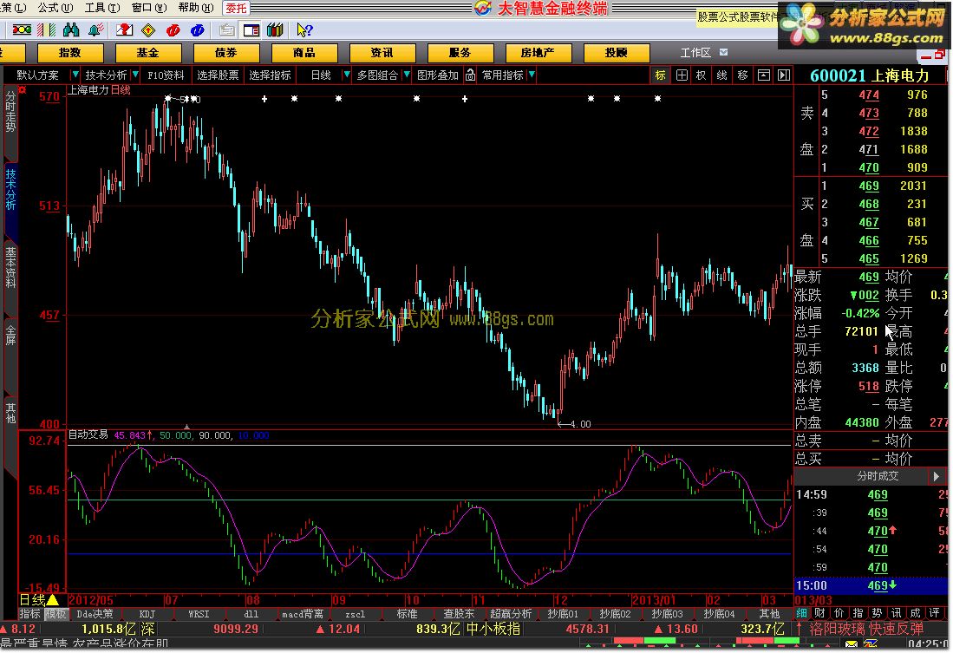Screen dimensions: 953x653
Task: Click the 洛阳玻璃 快速反弹 news ticker
Action: click(x=866, y=629)
